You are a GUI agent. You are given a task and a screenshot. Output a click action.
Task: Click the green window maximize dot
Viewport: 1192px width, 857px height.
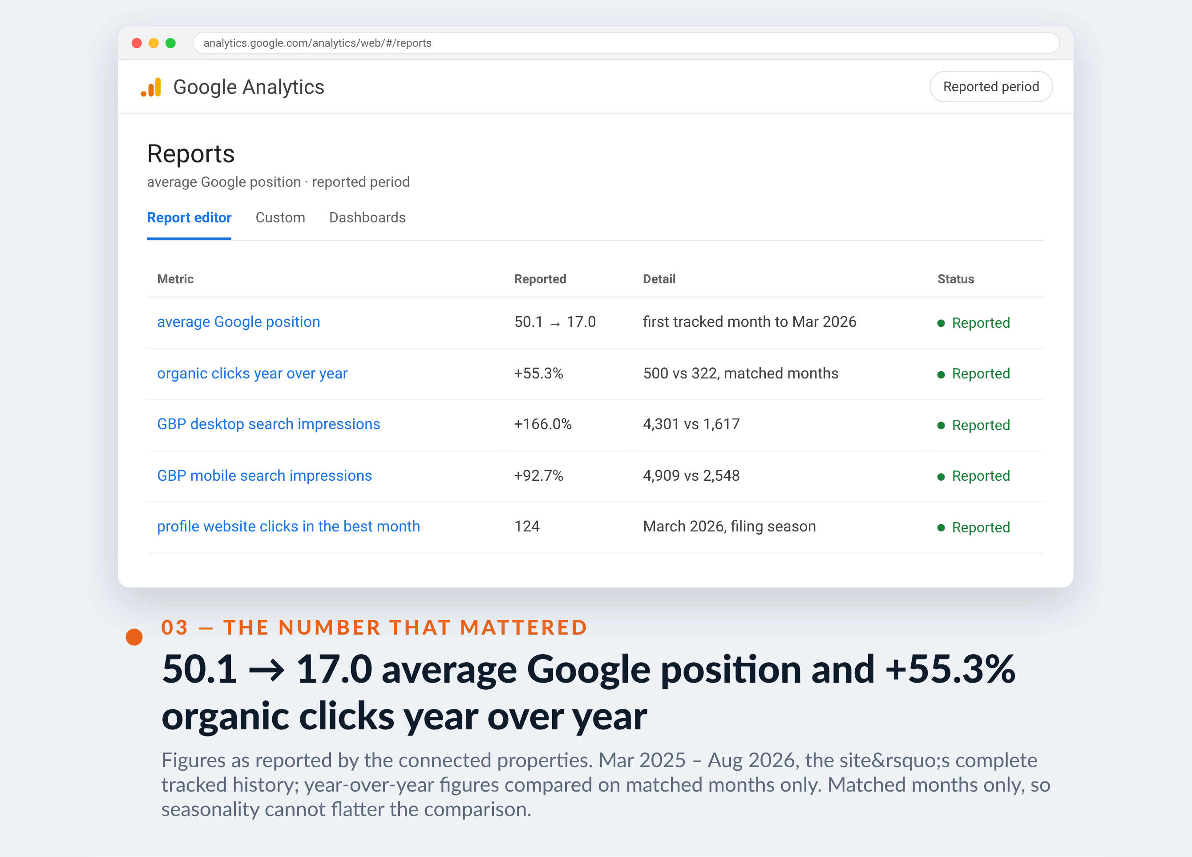coord(170,43)
